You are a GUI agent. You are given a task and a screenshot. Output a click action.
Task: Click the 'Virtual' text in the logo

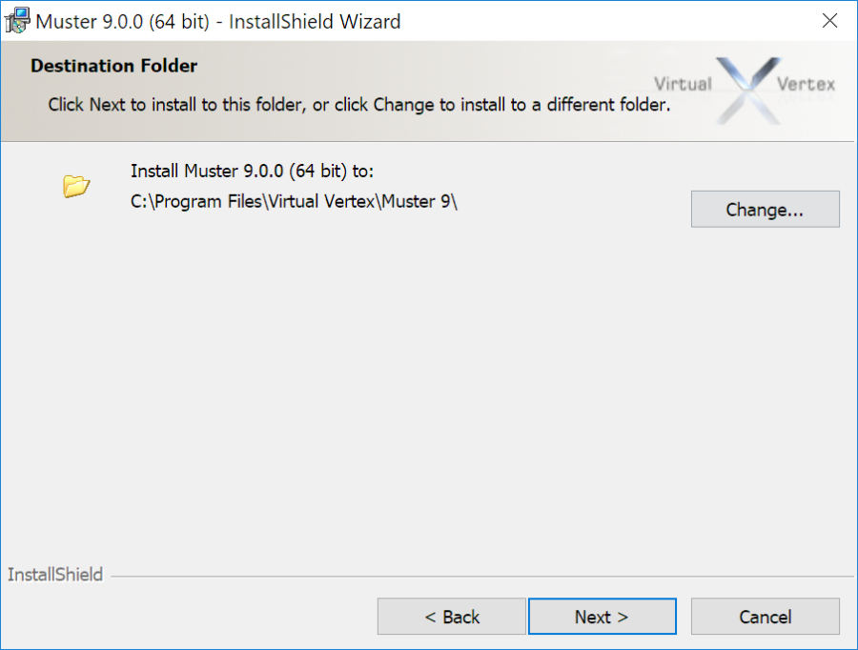683,84
